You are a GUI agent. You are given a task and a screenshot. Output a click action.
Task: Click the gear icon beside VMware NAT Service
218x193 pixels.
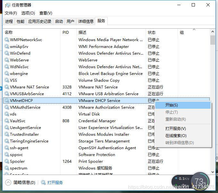click(7, 87)
